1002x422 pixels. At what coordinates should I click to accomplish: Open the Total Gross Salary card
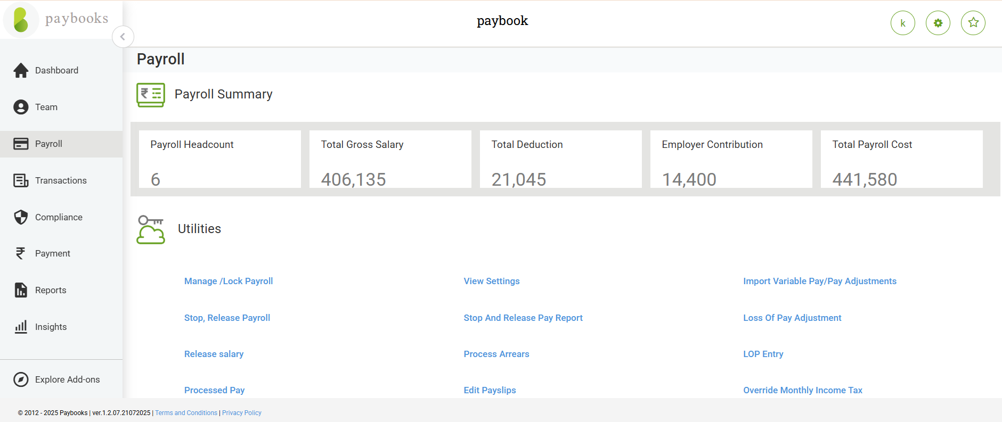tap(390, 159)
